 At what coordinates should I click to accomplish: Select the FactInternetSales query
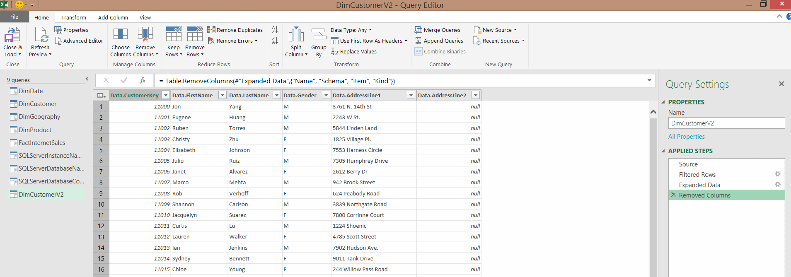42,143
